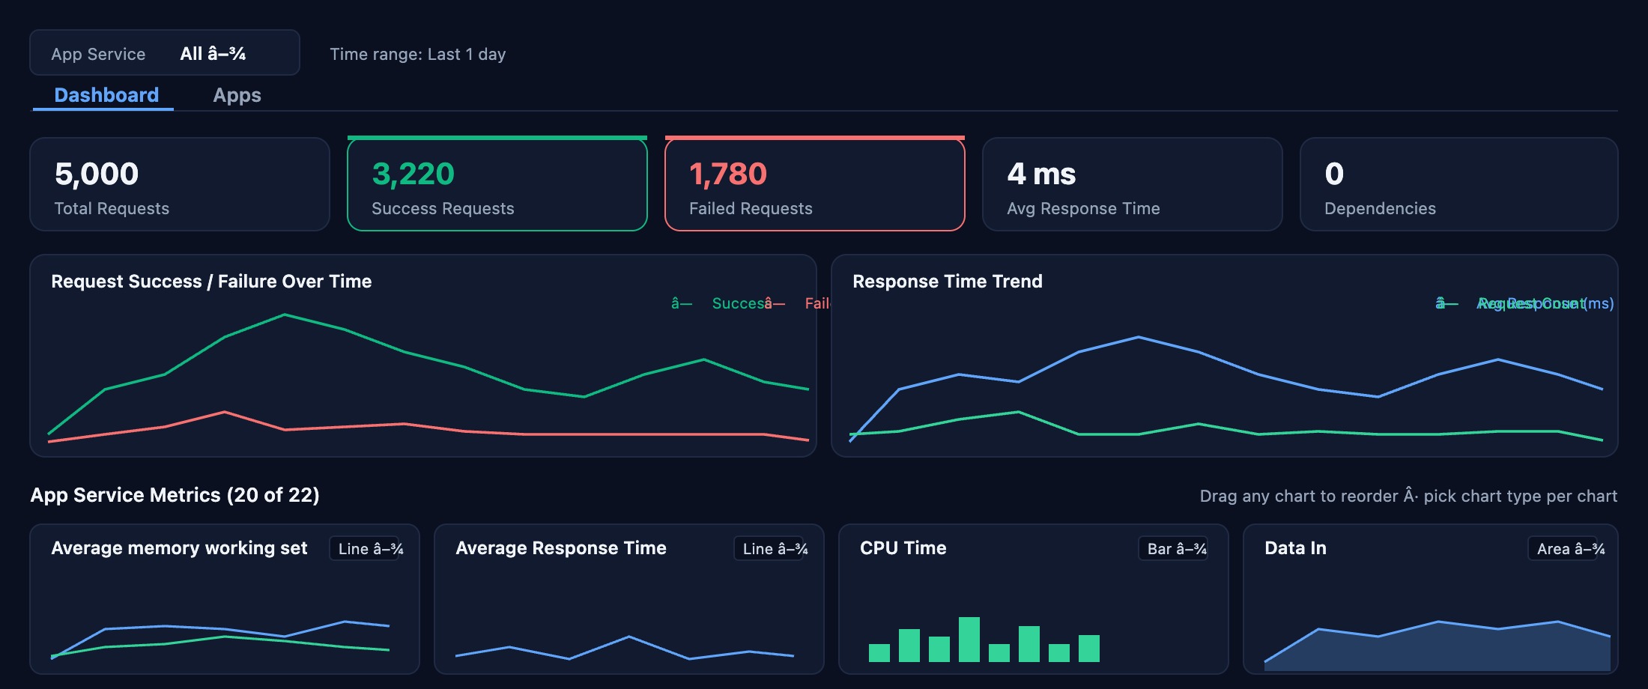The height and width of the screenshot is (689, 1648).
Task: Click the App Service Metrics (20 of 22) heading
Action: click(175, 495)
